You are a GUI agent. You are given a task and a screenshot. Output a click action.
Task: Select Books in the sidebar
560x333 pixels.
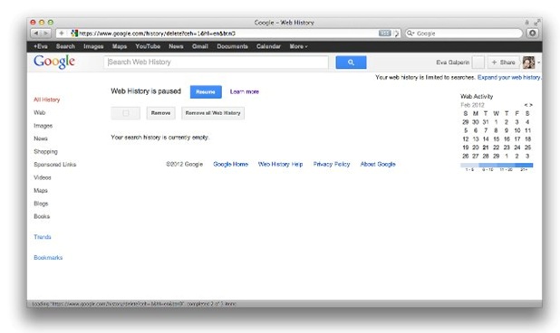point(42,216)
